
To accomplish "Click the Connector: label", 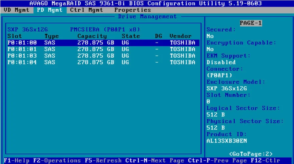I will [x=225, y=69].
